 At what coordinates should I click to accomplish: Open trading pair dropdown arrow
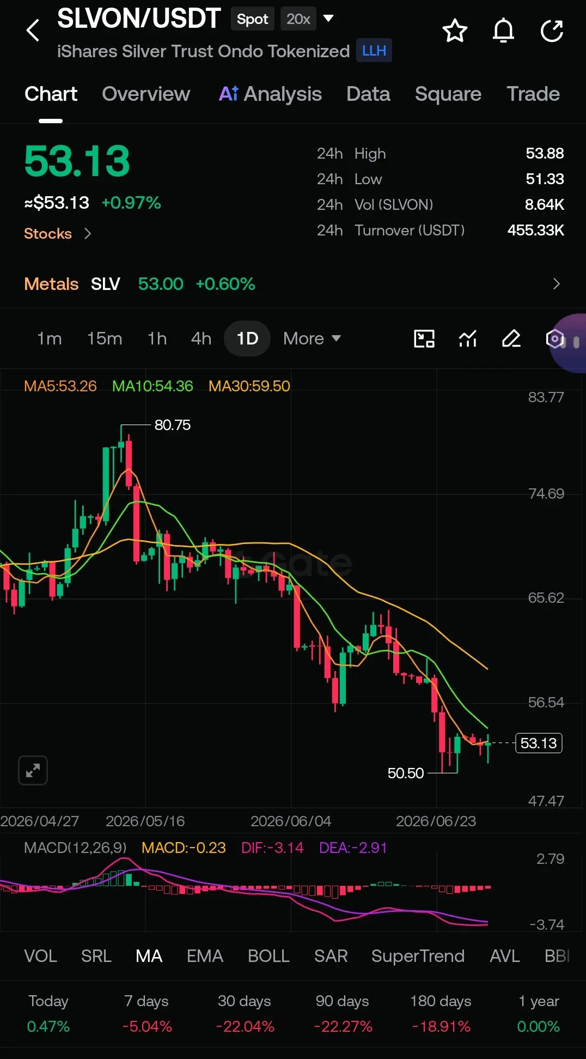tap(328, 19)
